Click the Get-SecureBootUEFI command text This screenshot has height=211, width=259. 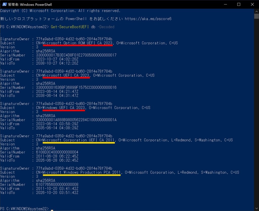70,27
